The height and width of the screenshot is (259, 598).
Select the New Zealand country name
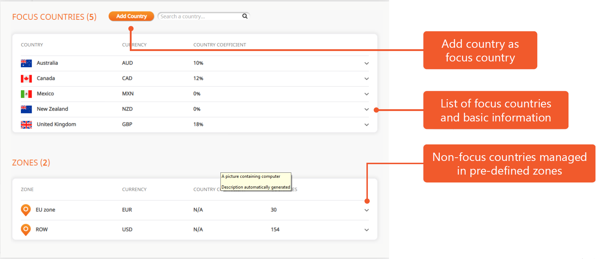[52, 109]
